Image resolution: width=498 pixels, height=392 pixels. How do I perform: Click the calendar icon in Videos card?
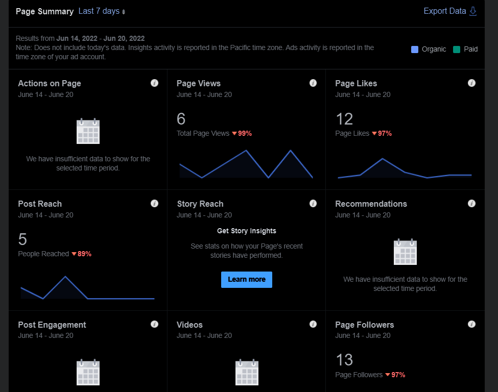(x=247, y=372)
